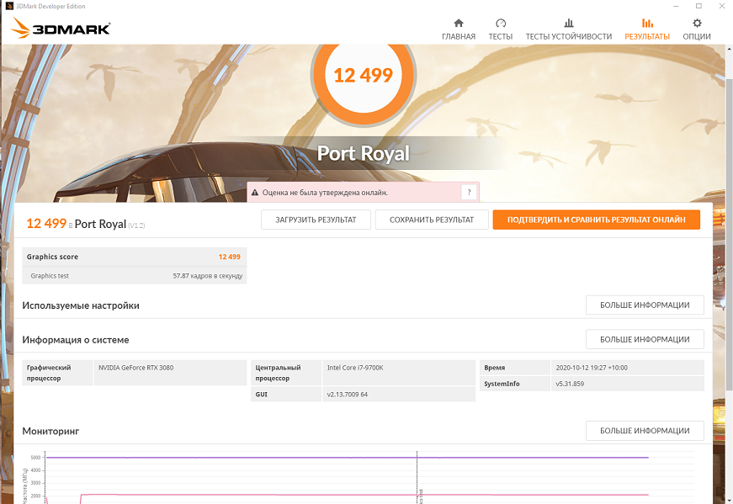Viewport: 733px width, 504px height.
Task: Click the large 12 499 score circle
Action: click(x=364, y=75)
